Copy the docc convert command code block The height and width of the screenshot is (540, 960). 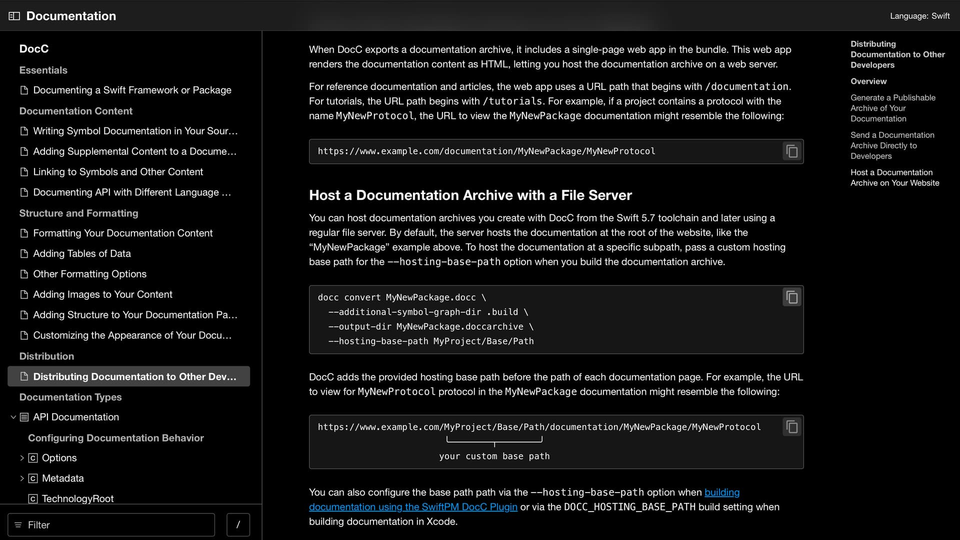point(791,297)
